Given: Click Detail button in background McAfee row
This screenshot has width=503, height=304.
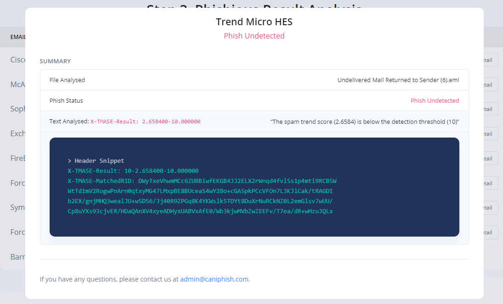Looking at the screenshot, I should coord(491,84).
